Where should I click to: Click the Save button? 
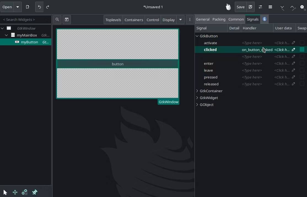point(240,7)
